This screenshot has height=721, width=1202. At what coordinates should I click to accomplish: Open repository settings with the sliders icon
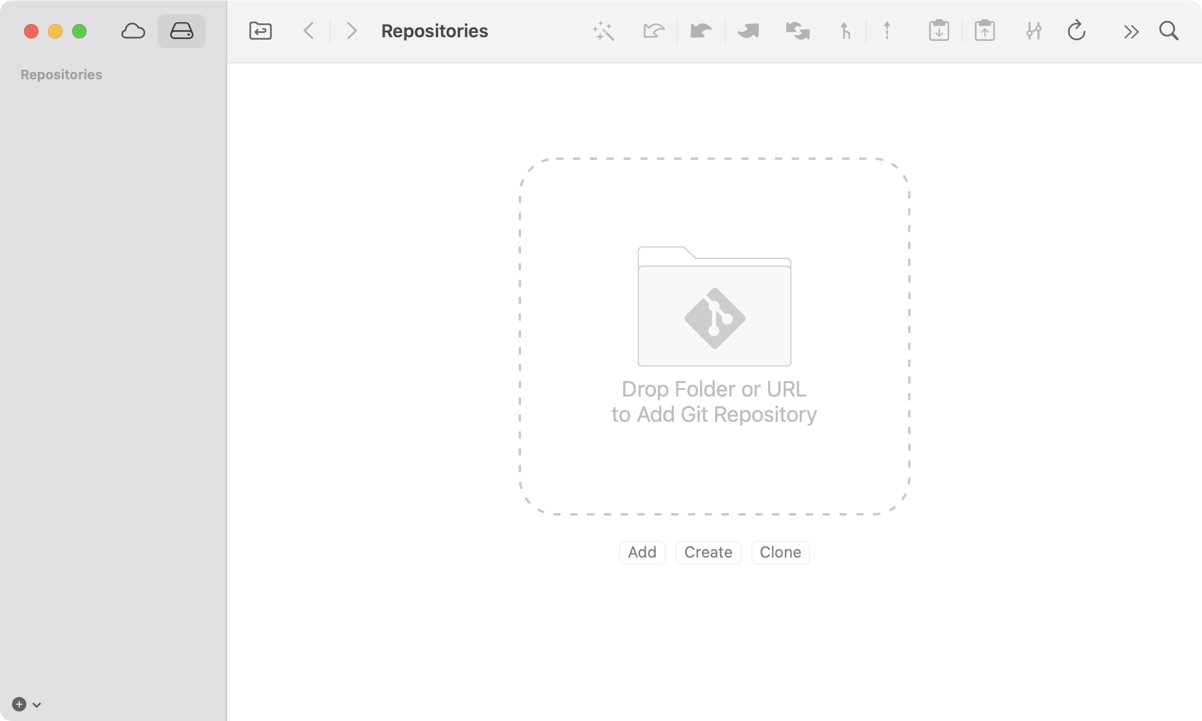point(1034,31)
